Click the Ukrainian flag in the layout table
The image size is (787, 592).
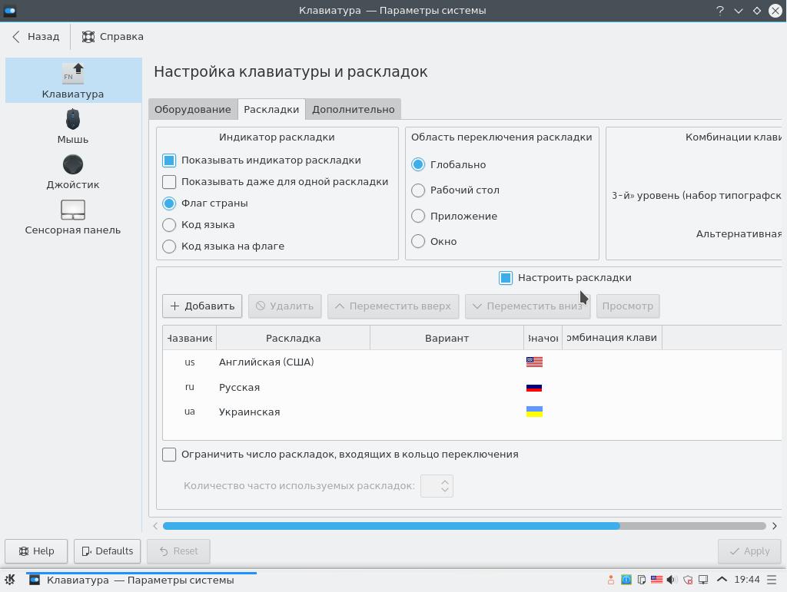[x=534, y=412]
